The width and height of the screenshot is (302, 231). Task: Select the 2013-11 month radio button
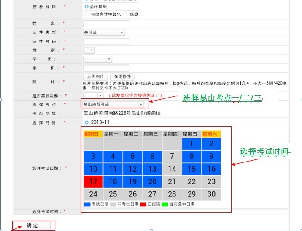point(86,122)
